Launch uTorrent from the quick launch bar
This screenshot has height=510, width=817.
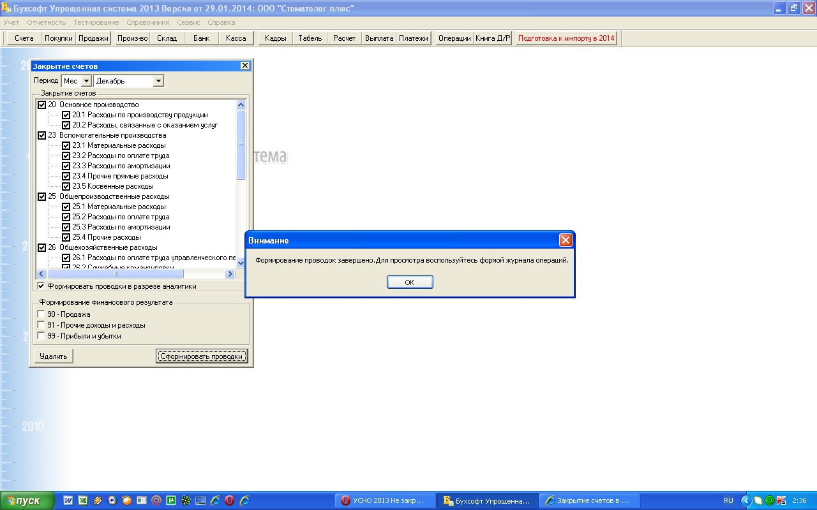(x=171, y=501)
